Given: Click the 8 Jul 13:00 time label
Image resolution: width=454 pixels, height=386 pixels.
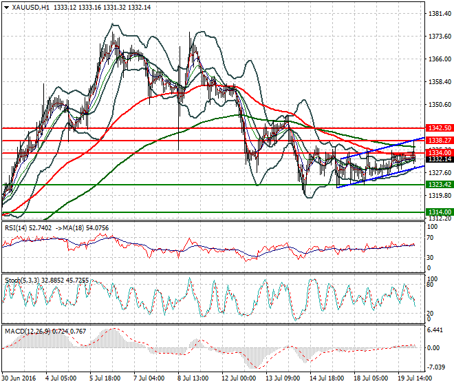Looking at the screenshot, I should coord(193,378).
